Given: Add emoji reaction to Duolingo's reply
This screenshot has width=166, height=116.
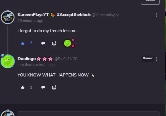Looking at the screenshot, I should pos(54,87).
